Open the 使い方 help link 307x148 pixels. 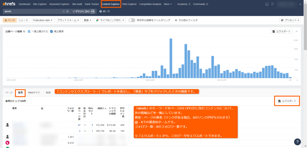tap(105, 12)
